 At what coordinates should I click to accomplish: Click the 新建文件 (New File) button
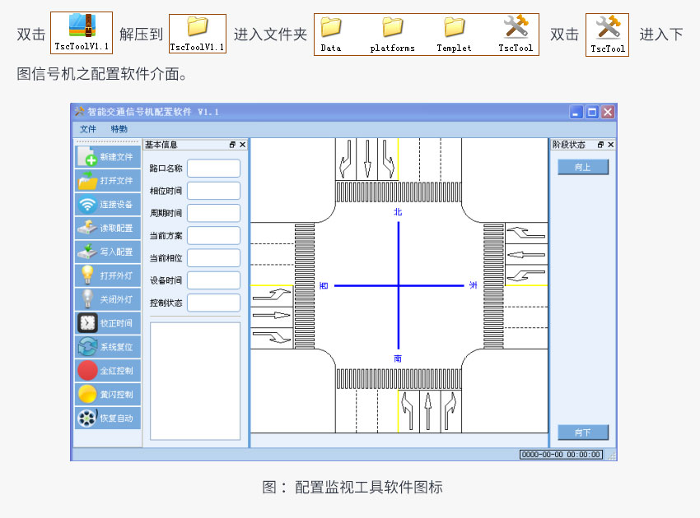(108, 157)
